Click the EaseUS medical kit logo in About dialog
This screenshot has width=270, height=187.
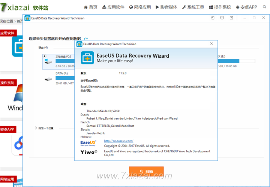coord(88,58)
